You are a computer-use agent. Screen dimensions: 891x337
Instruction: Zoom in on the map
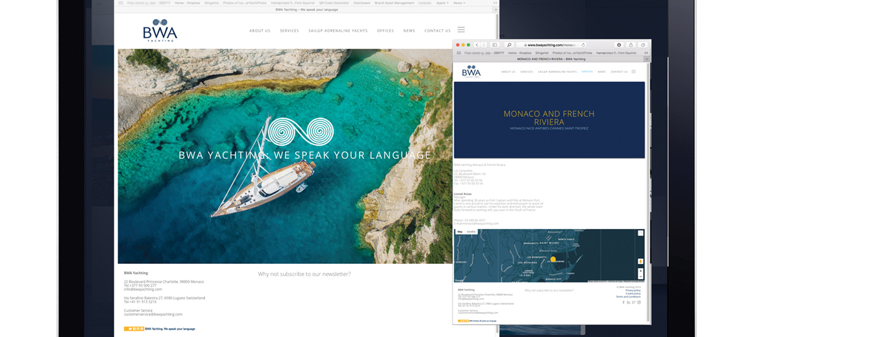pos(640,271)
